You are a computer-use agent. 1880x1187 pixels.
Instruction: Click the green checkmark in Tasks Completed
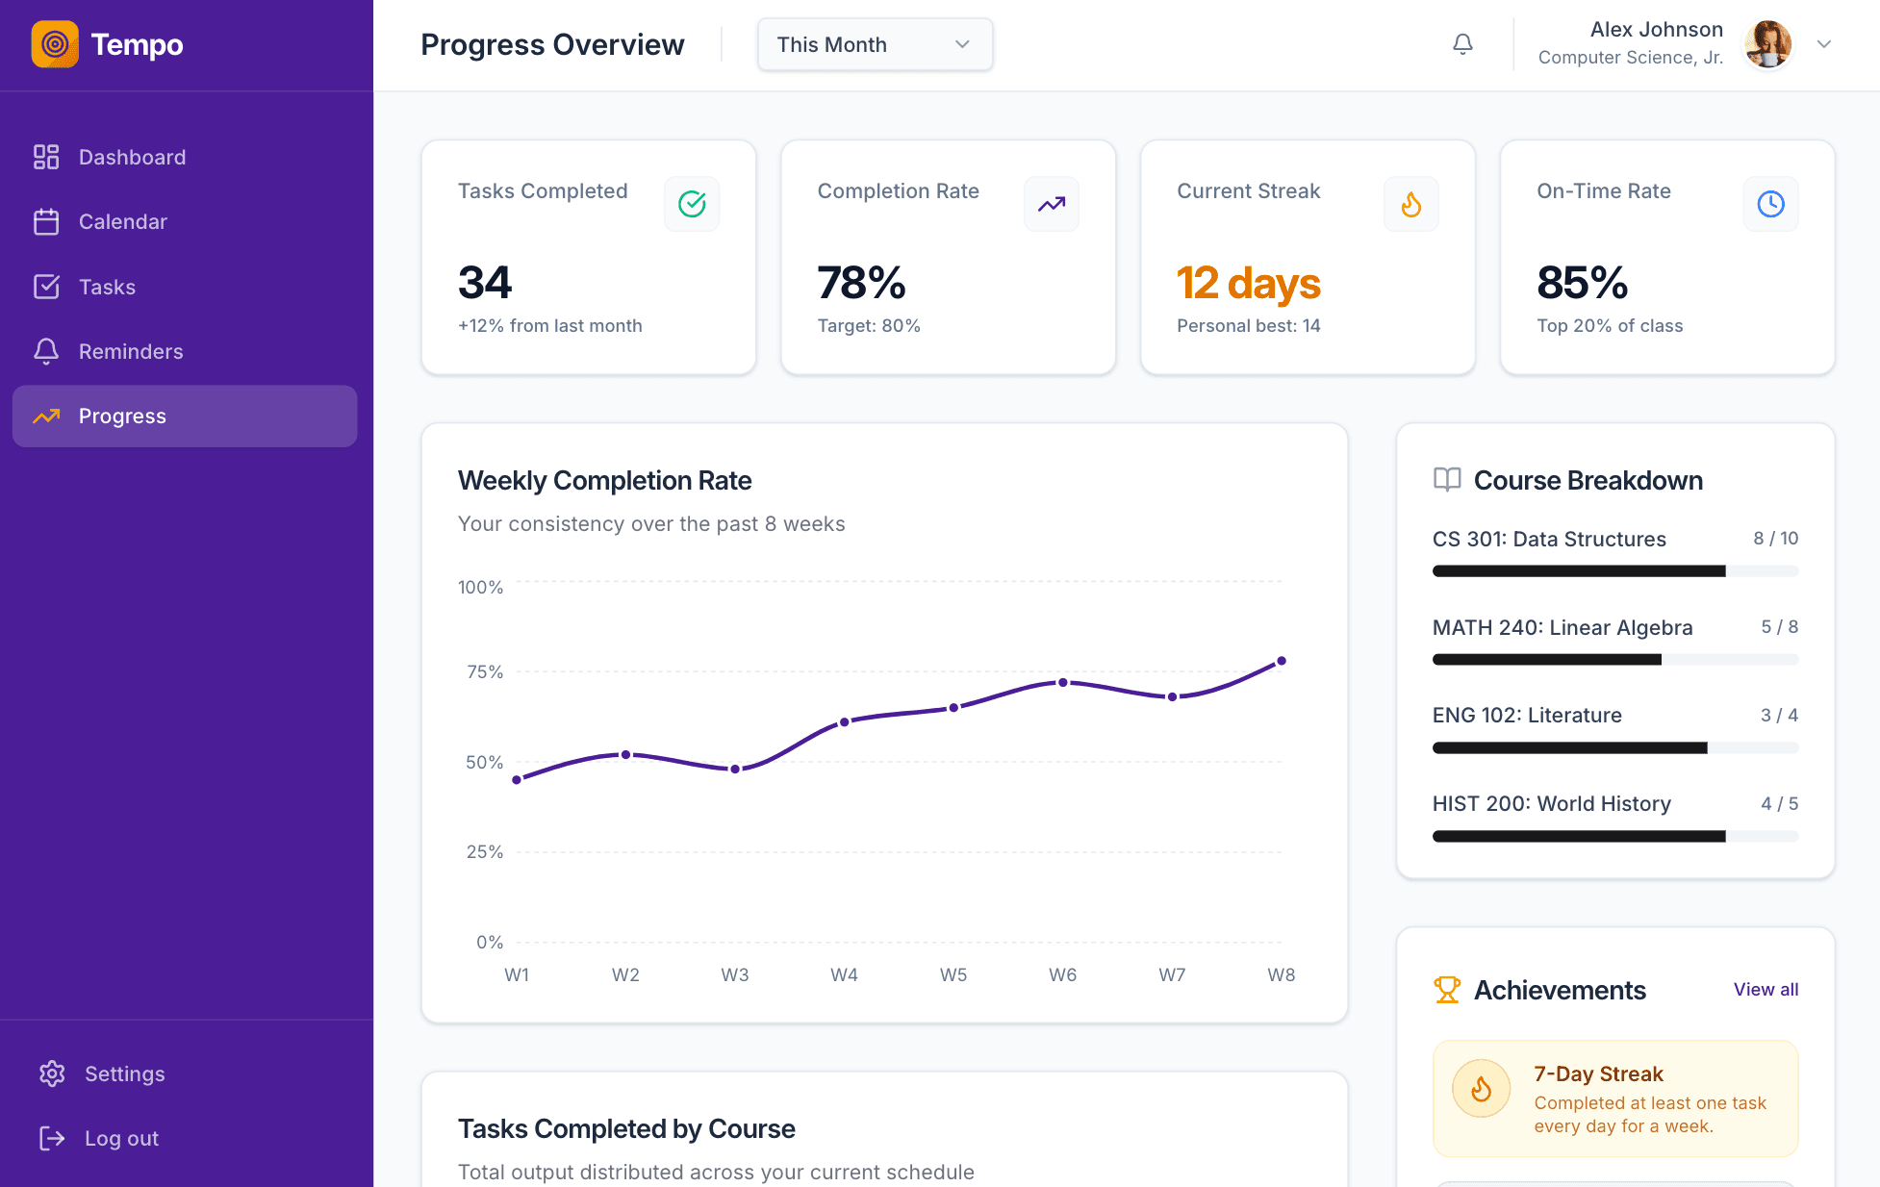(x=692, y=204)
